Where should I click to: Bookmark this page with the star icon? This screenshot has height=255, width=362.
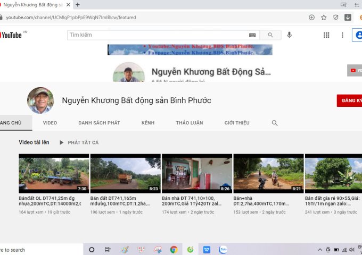324,18
